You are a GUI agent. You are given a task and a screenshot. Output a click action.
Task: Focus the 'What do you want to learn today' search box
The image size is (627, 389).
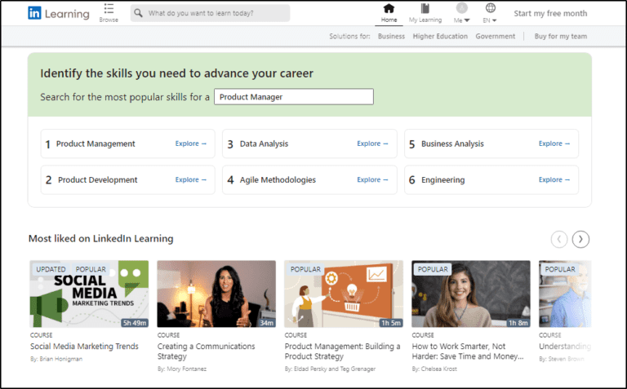pyautogui.click(x=210, y=13)
